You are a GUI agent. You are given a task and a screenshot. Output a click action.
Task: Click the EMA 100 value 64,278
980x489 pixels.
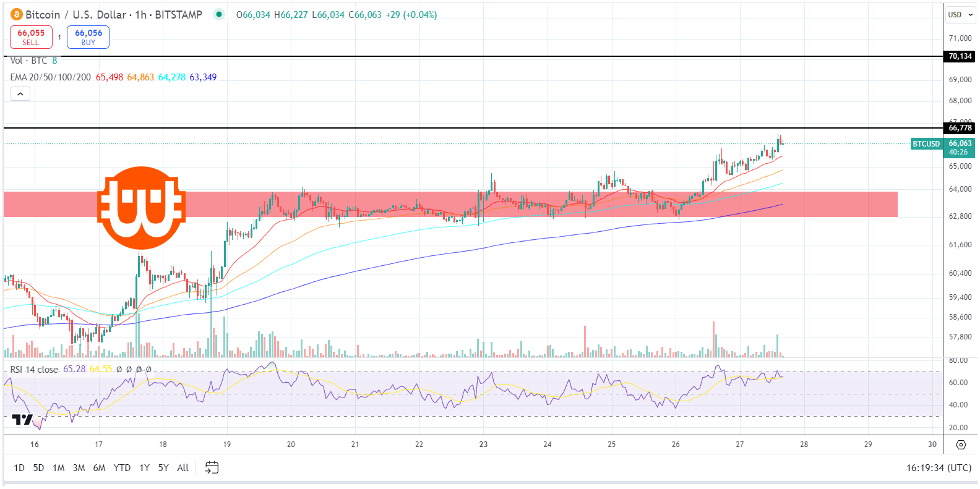coord(172,77)
